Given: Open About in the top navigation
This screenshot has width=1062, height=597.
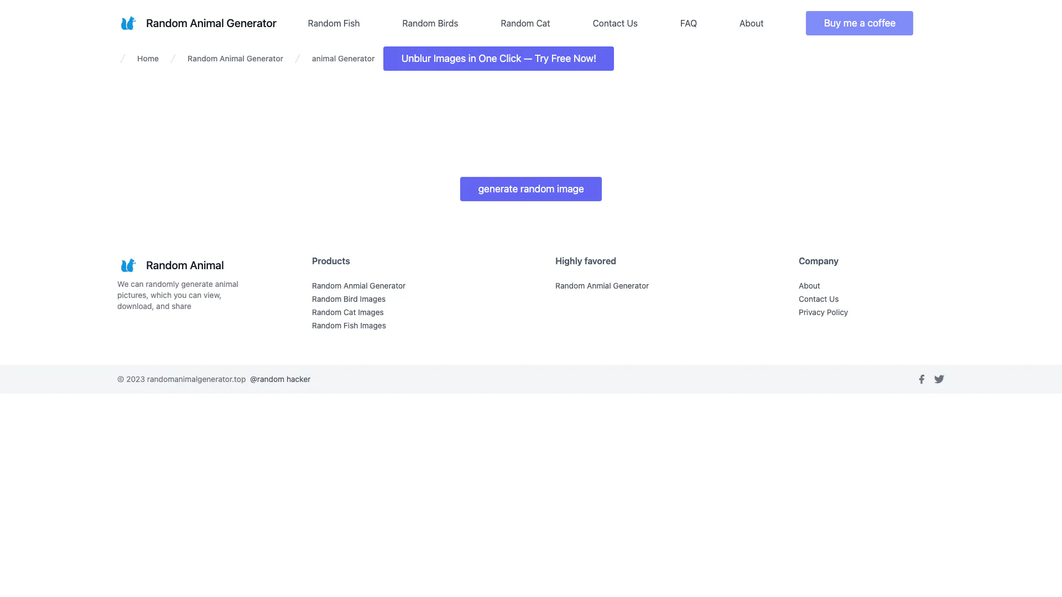Looking at the screenshot, I should pos(751,23).
